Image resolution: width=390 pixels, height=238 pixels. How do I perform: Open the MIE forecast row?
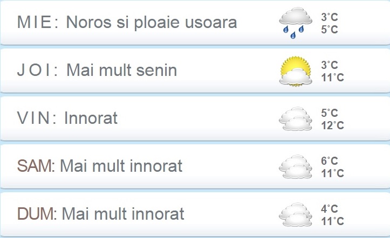(x=195, y=23)
